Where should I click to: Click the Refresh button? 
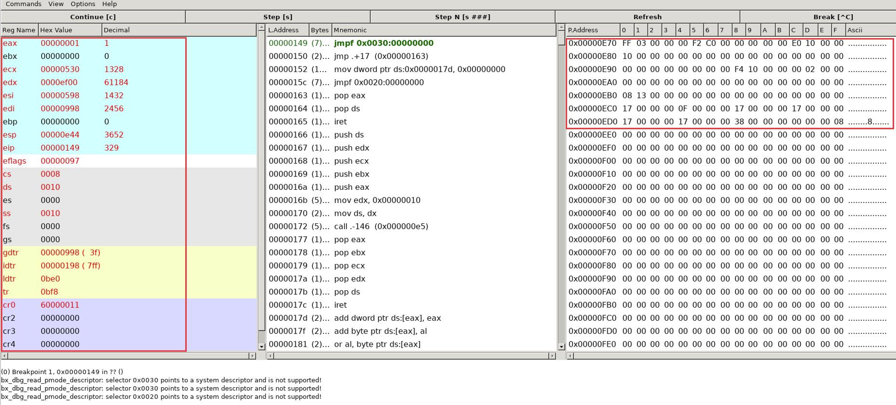pyautogui.click(x=648, y=17)
